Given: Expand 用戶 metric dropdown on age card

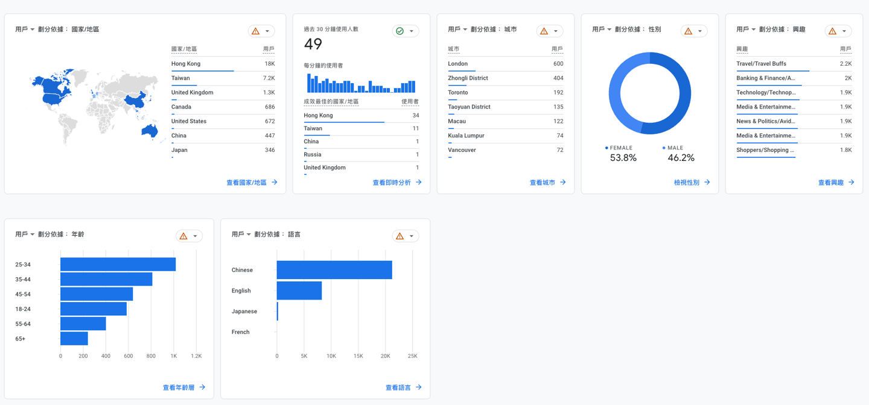Looking at the screenshot, I should pyautogui.click(x=25, y=234).
